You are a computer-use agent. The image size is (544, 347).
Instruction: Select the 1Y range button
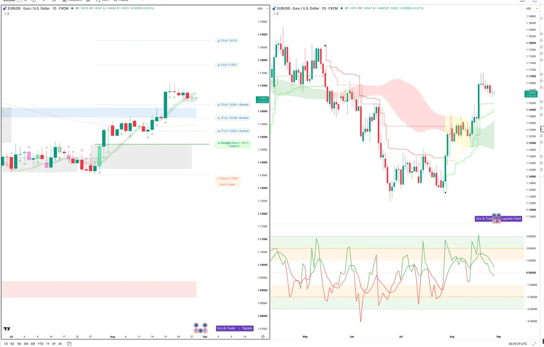click(48, 344)
